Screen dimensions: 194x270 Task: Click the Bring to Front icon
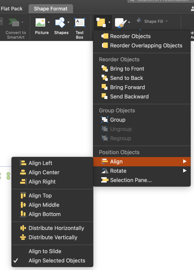pos(104,69)
